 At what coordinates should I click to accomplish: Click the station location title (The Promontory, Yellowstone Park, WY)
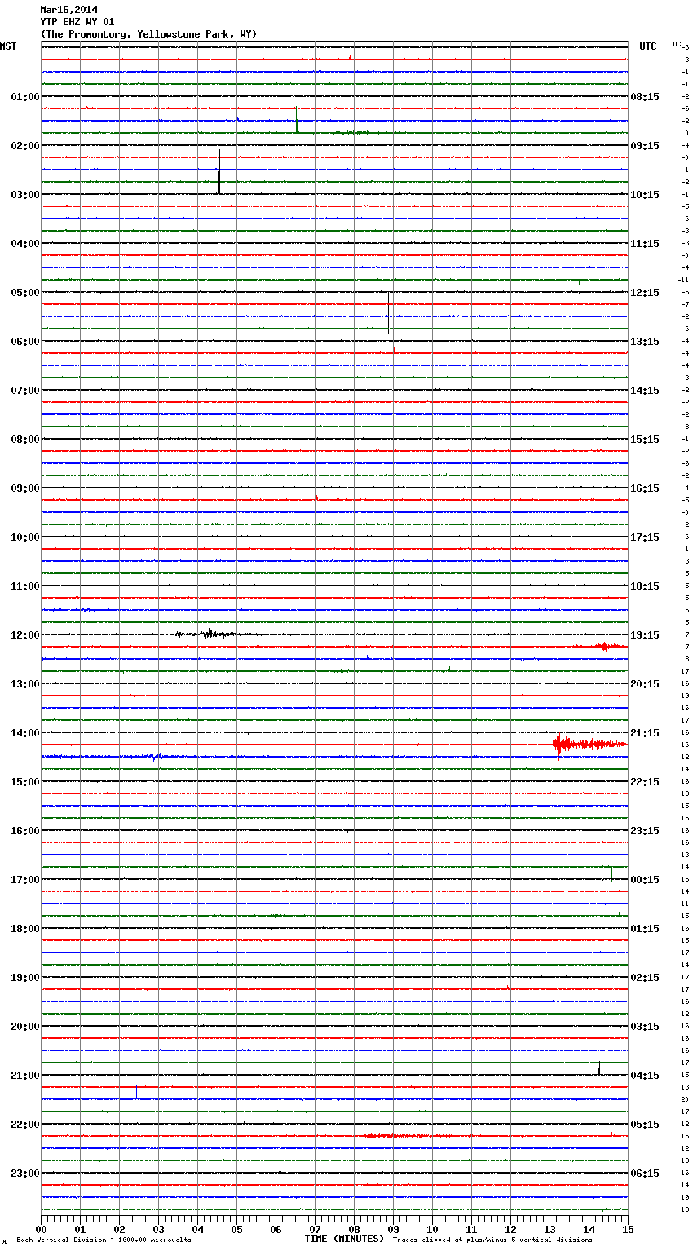(148, 34)
